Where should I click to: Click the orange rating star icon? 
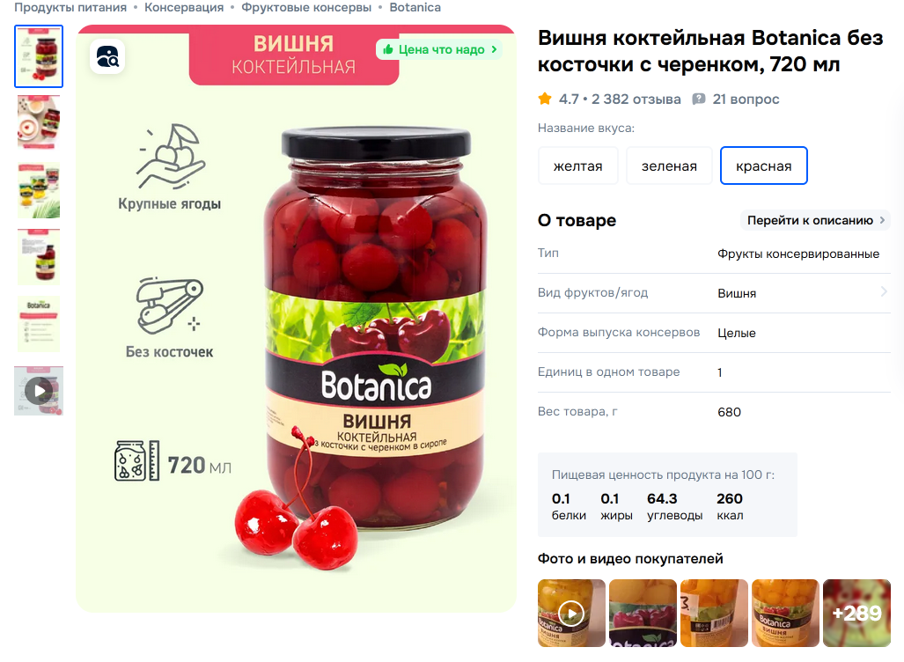(545, 99)
